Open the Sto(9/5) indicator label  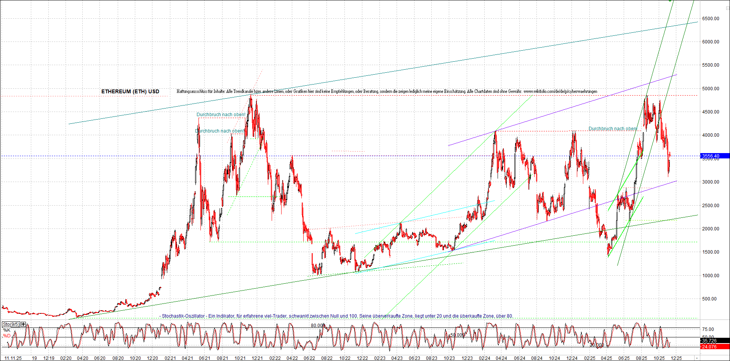tap(11, 324)
